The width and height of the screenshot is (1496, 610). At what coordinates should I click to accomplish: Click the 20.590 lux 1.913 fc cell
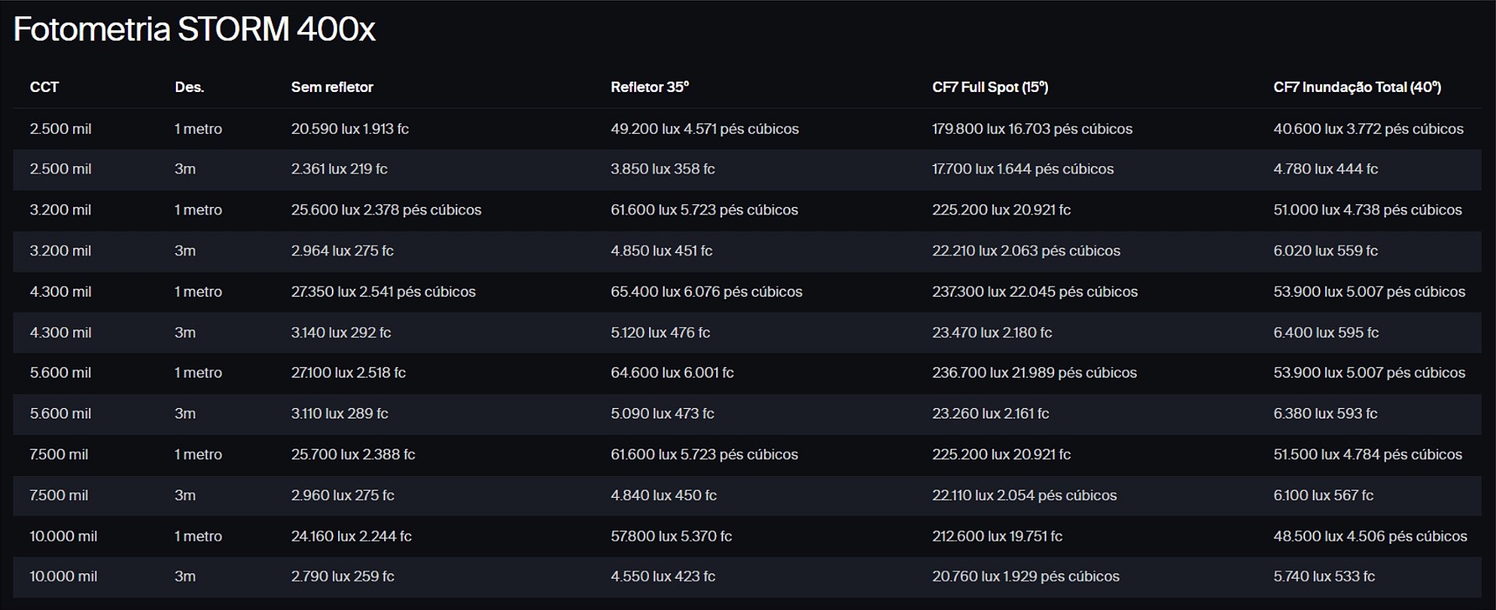pos(350,129)
